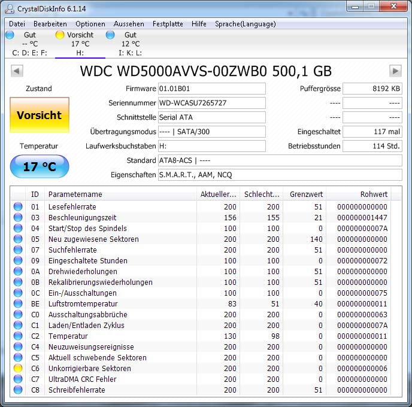Click the Firmware field 01.01B01
Viewport: 412px width, 407px height.
click(x=212, y=89)
